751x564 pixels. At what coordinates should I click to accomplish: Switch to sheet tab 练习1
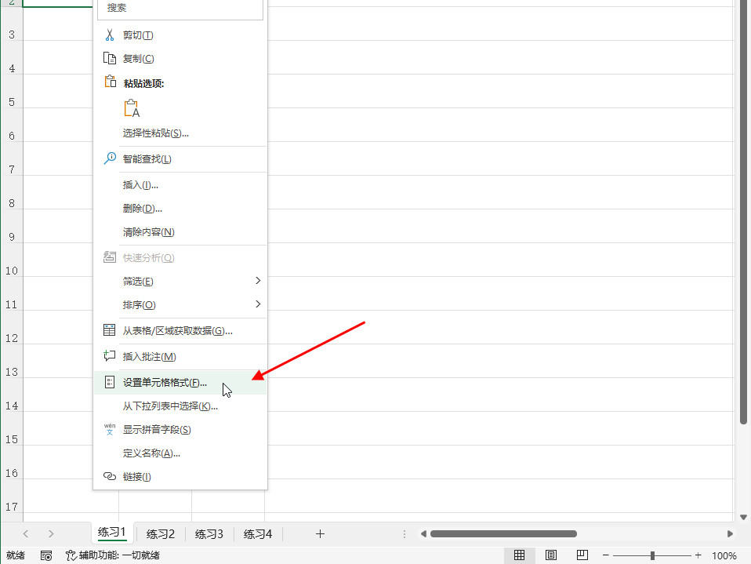[112, 533]
